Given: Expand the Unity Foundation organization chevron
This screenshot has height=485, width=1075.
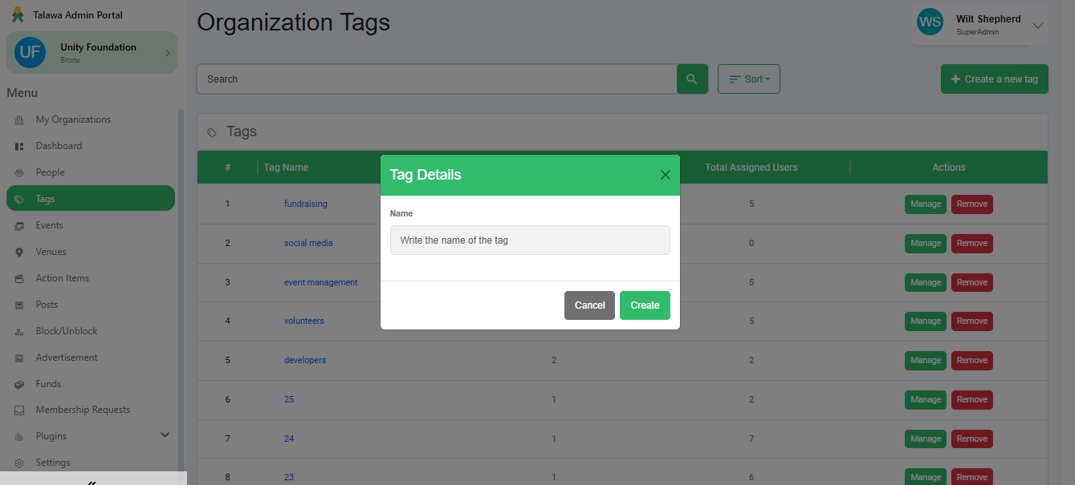Looking at the screenshot, I should 167,53.
